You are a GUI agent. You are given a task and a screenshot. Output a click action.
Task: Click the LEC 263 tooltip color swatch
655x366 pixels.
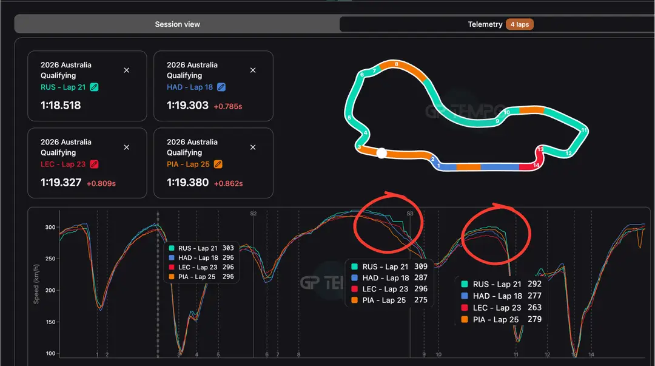pos(464,308)
